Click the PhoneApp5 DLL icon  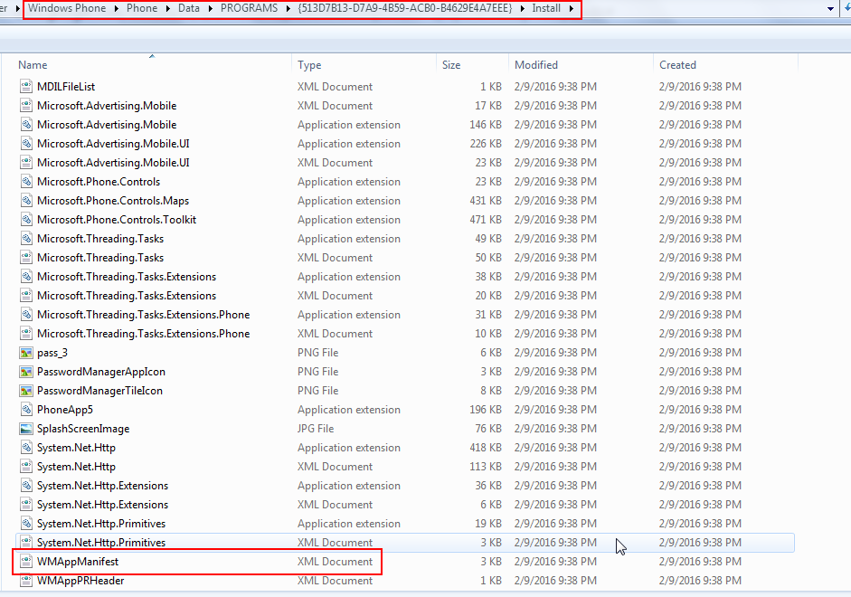[26, 410]
